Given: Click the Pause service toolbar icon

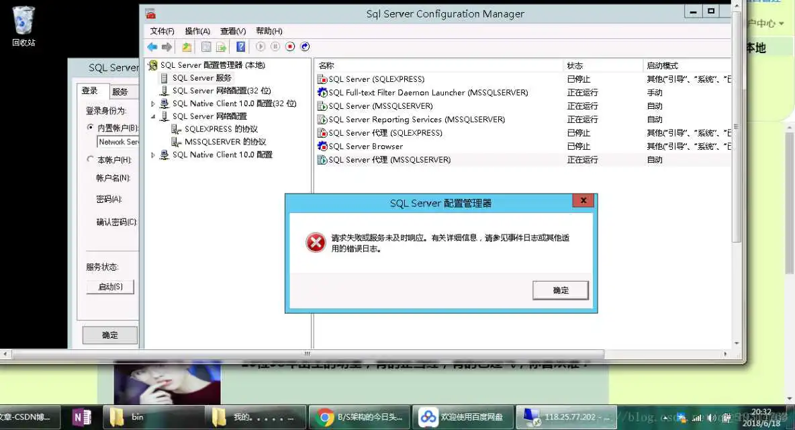Looking at the screenshot, I should 275,46.
